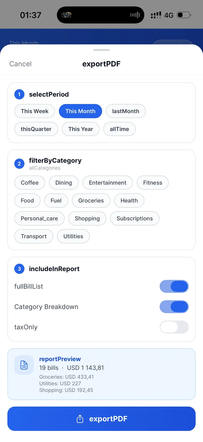Disable the fullBillList toggle

tap(174, 286)
